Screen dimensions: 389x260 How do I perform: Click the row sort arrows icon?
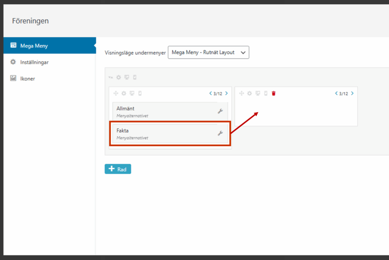(111, 77)
